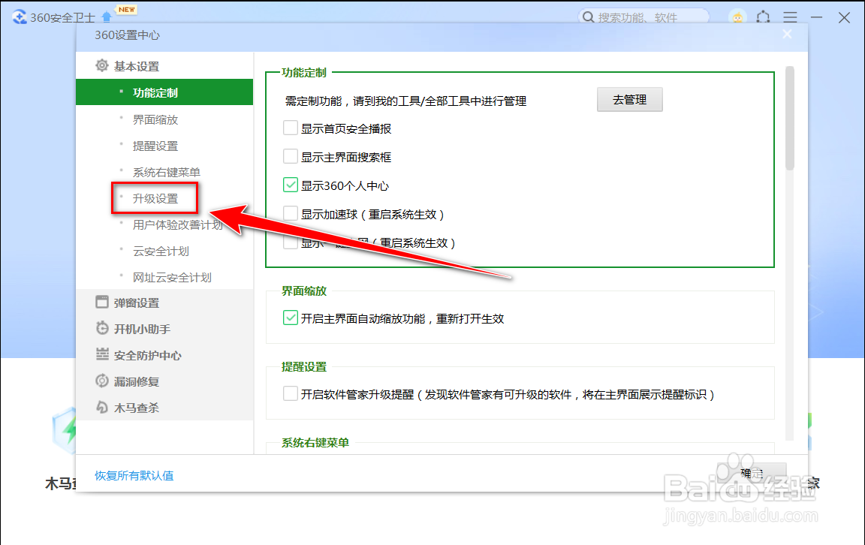The width and height of the screenshot is (865, 545).
Task: Disable 开启主界面自动缩放功能 checkbox
Action: tap(290, 318)
